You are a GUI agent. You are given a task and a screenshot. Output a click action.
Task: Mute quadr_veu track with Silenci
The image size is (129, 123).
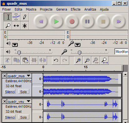coord(10,117)
